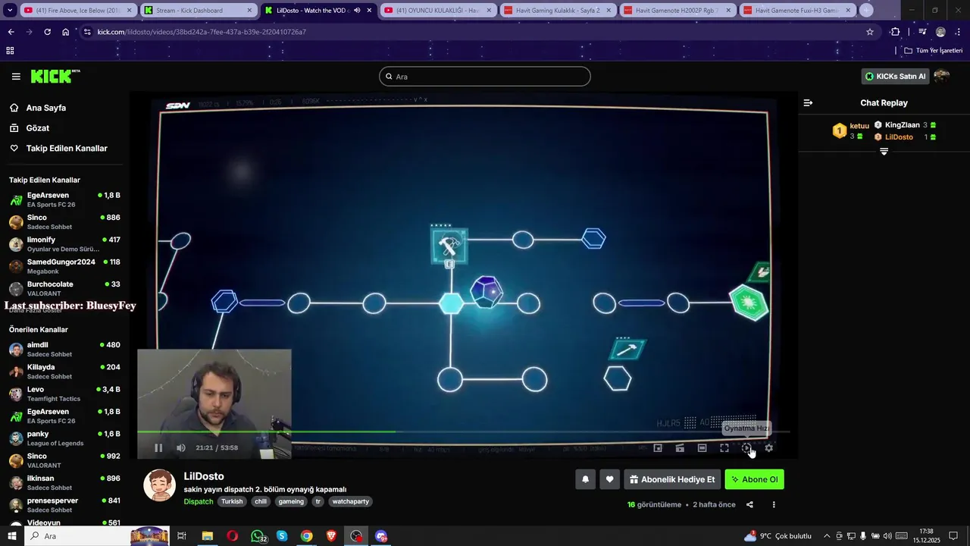Mute audio icon on LilDosto tab
Viewport: 970px width, 546px height.
point(357,11)
